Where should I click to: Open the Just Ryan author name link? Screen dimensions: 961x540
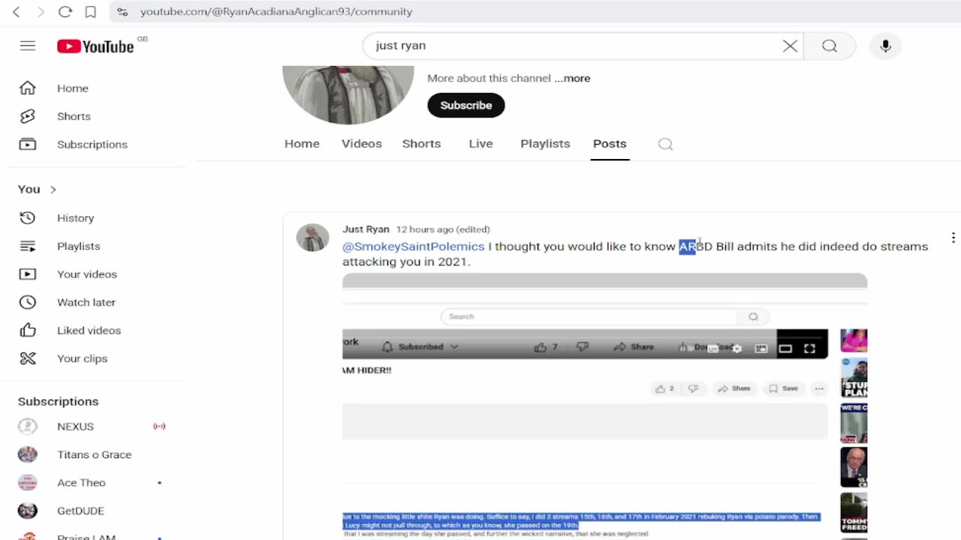point(366,229)
